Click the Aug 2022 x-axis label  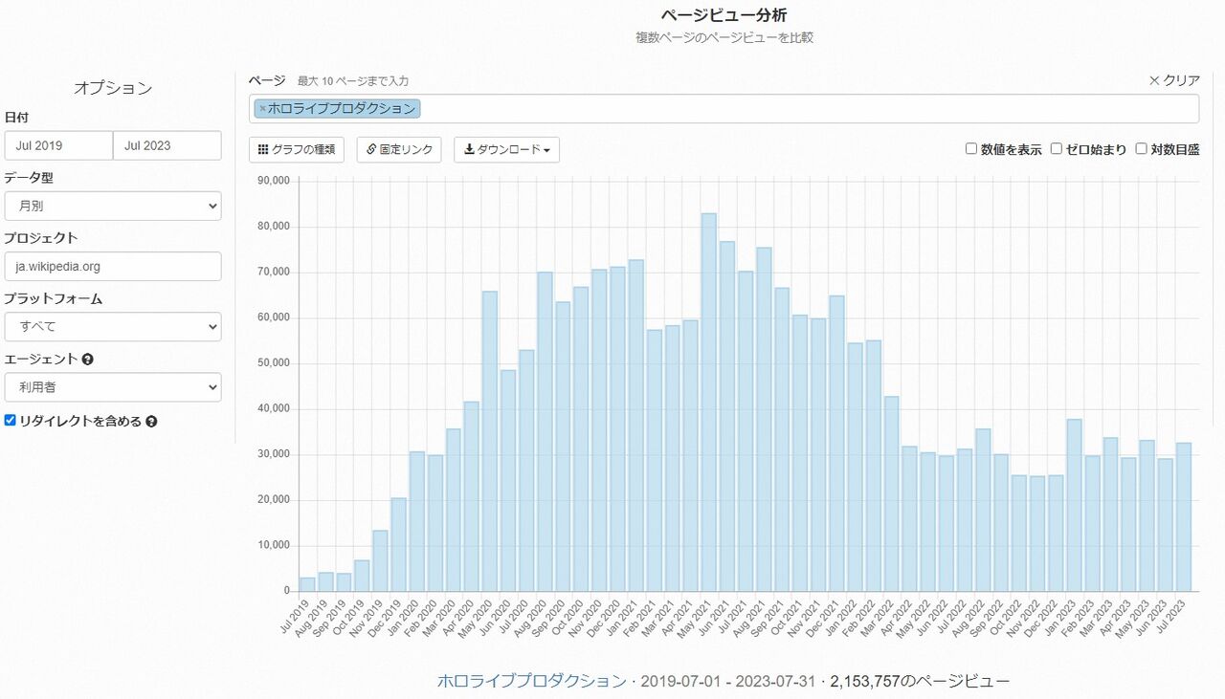(969, 620)
